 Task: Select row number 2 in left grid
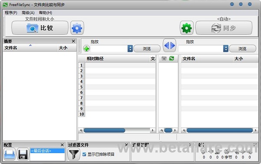point(81,71)
